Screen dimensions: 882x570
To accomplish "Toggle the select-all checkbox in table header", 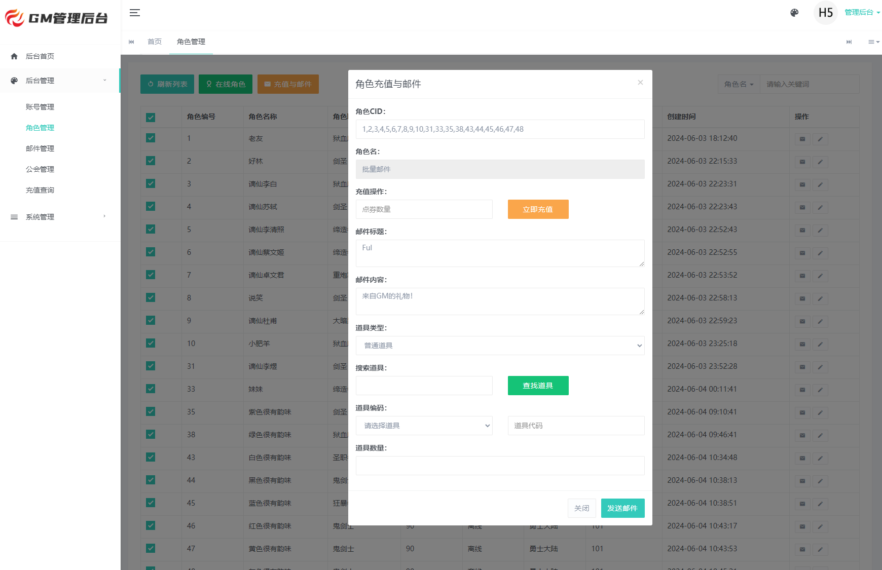I will tap(151, 118).
